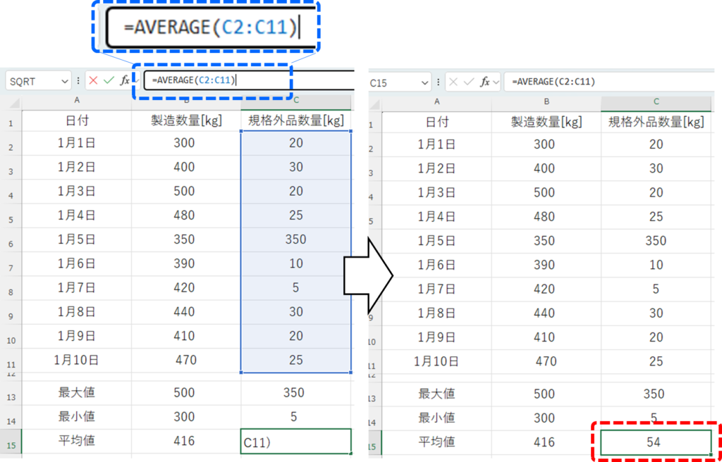
Task: Open the C15 name box dropdown arrow
Action: [424, 83]
